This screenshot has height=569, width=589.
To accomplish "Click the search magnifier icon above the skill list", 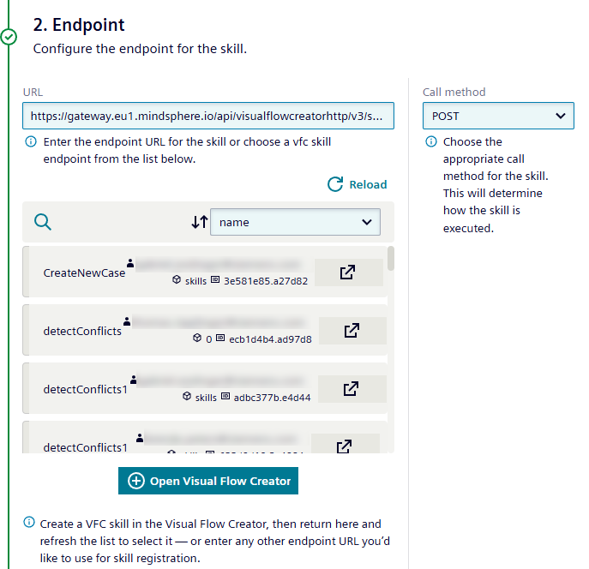I will click(x=42, y=222).
